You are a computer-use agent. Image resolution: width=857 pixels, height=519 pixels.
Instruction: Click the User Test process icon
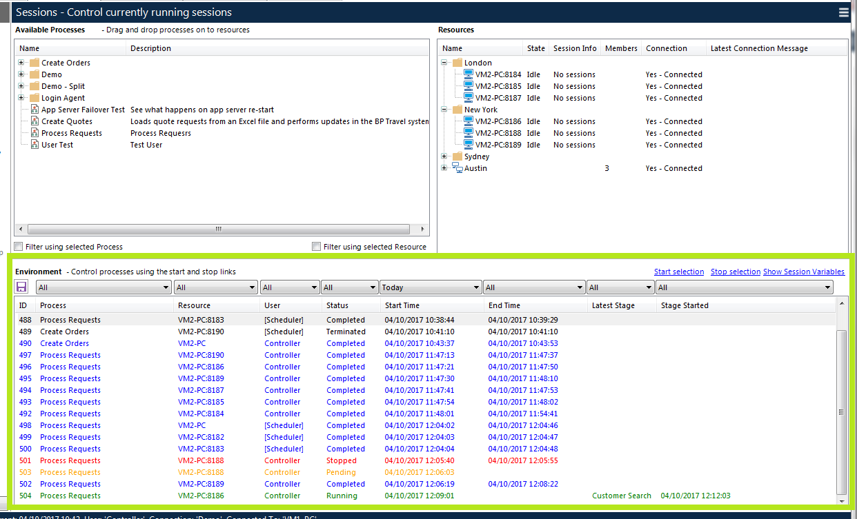coord(35,145)
